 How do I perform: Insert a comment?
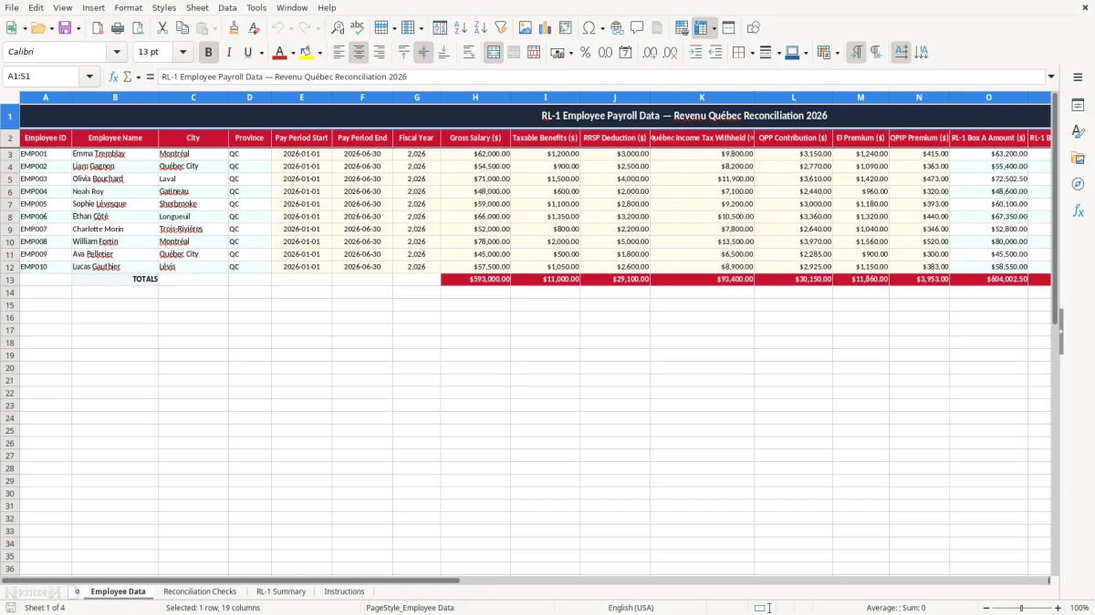(637, 28)
